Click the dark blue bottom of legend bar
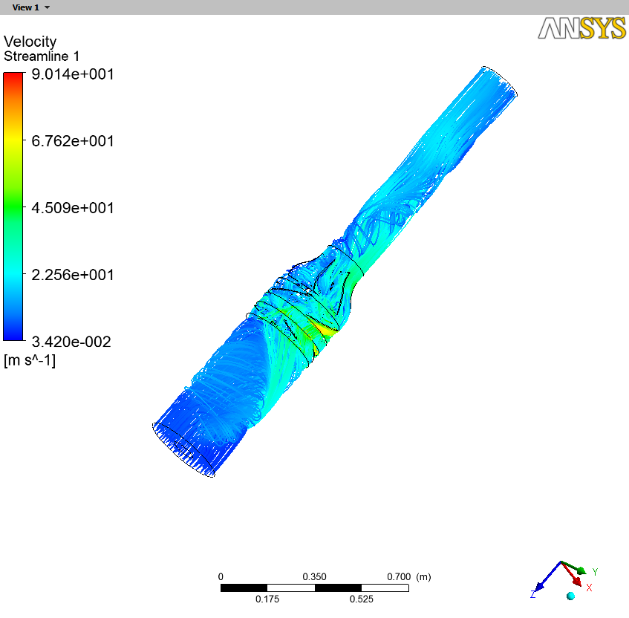Viewport: 629px width, 618px height. coord(13,334)
